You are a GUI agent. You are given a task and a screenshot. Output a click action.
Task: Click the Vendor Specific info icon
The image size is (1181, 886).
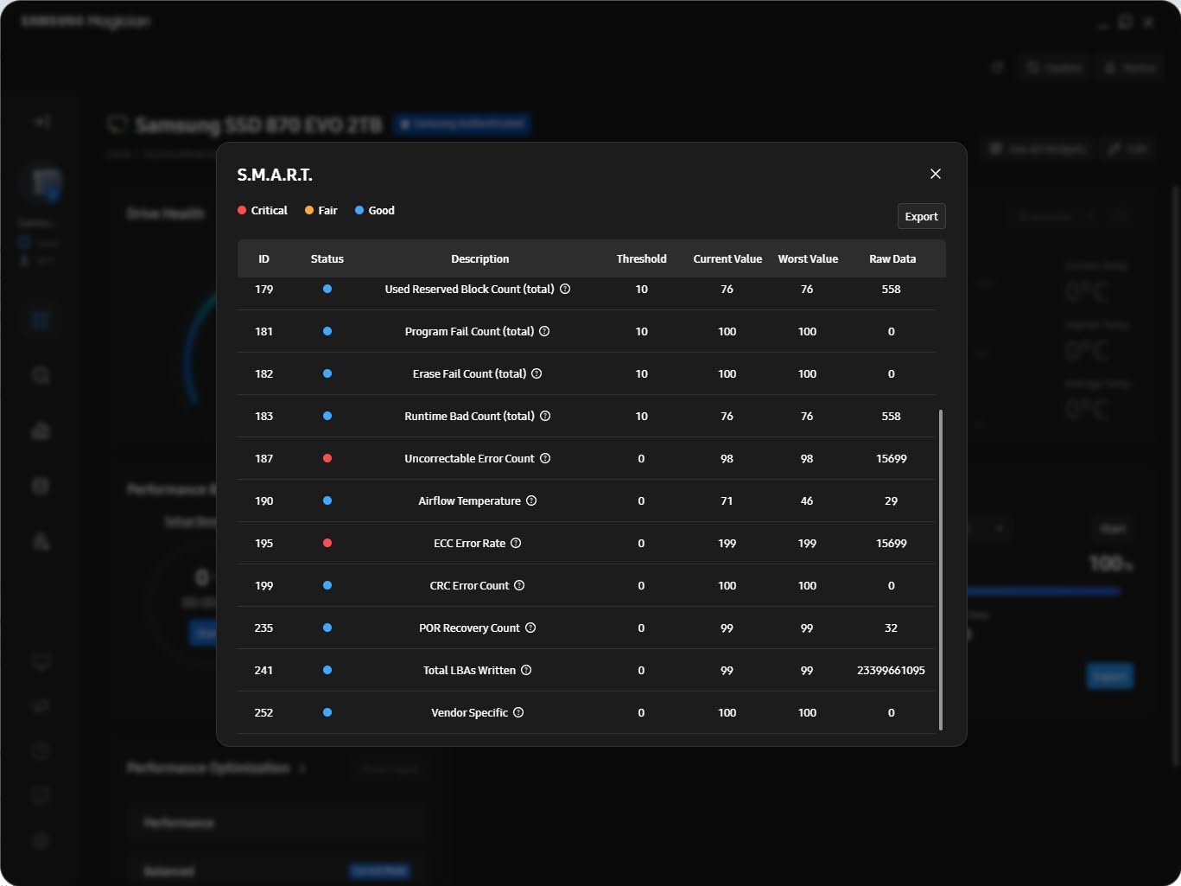point(518,712)
